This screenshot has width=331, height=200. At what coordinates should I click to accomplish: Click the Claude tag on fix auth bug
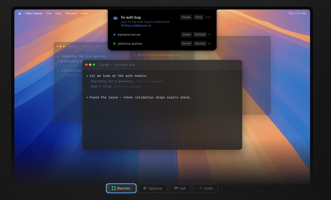pos(186,17)
